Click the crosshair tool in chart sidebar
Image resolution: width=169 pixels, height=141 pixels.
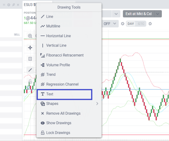coord(30,48)
